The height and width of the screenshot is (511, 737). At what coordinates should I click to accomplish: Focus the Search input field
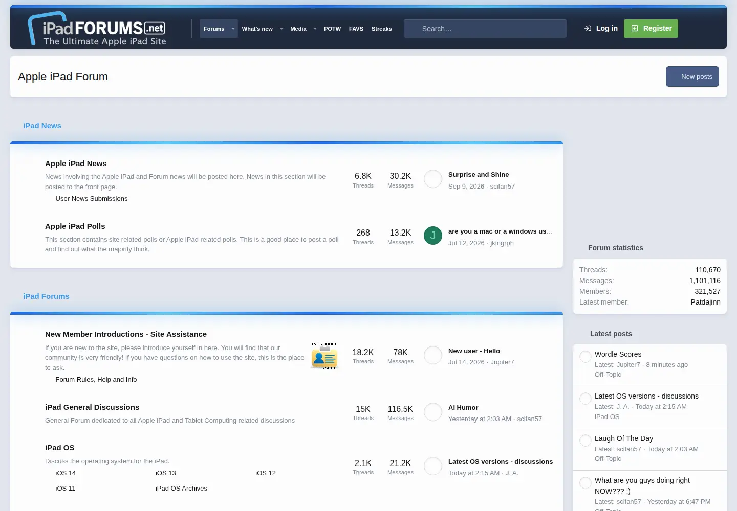coord(485,29)
